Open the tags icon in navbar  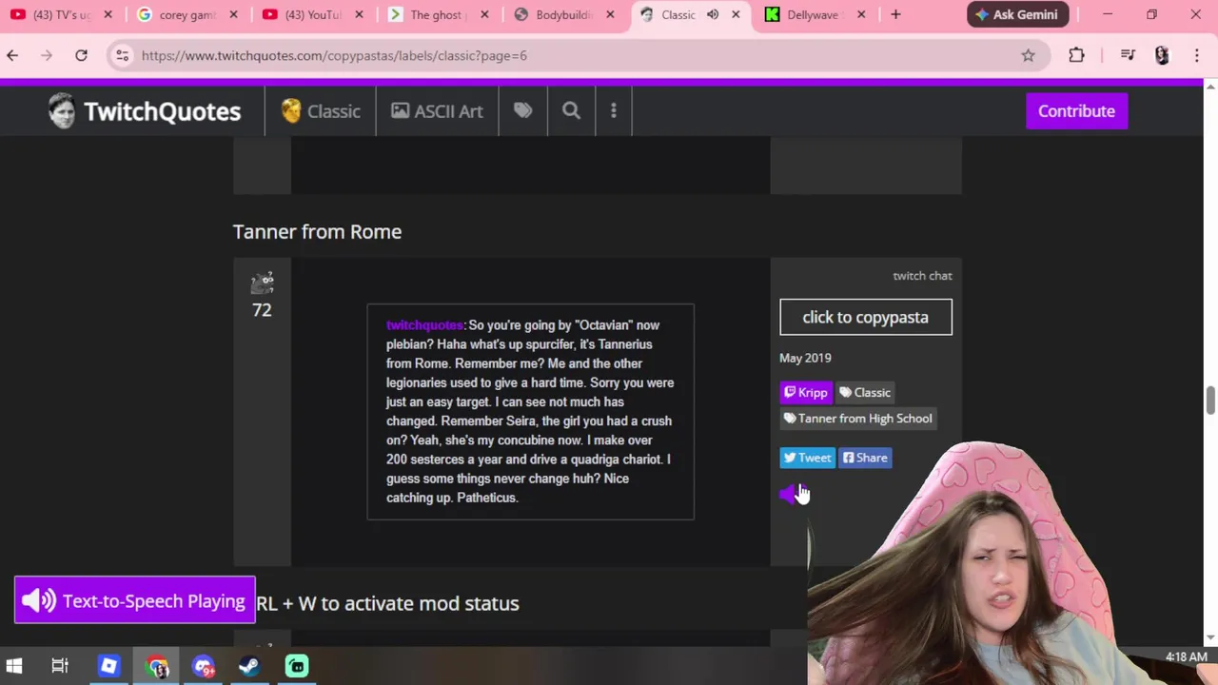point(522,111)
